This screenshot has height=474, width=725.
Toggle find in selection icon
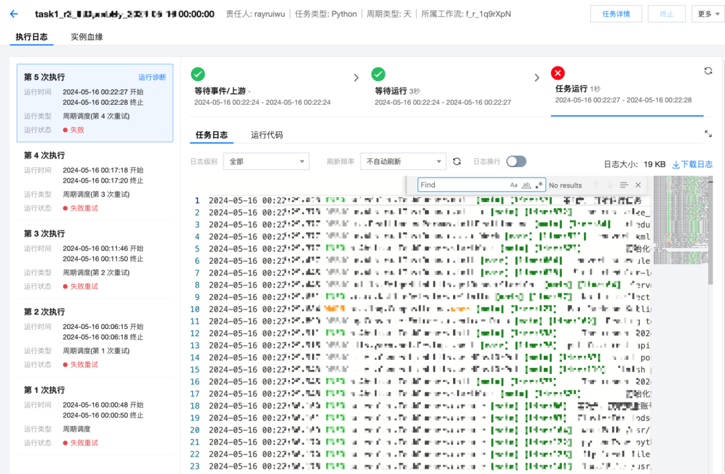(624, 185)
